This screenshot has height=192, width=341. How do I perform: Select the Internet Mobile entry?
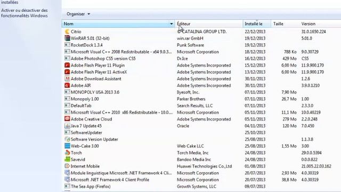click(85, 166)
